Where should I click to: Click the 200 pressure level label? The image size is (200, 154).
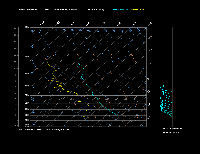tap(27, 57)
